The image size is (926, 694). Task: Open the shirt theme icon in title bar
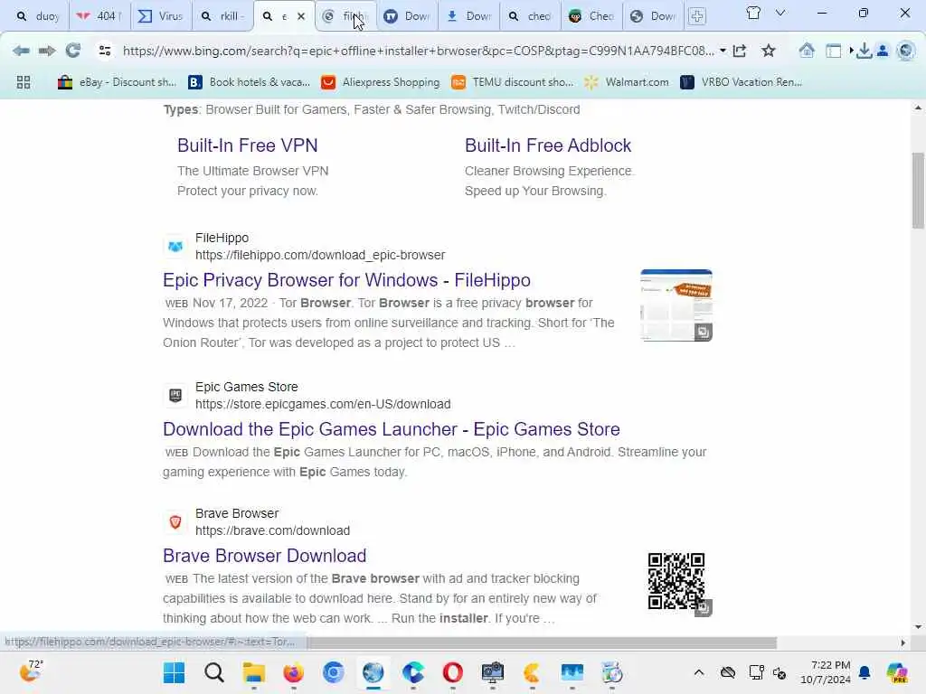click(753, 13)
